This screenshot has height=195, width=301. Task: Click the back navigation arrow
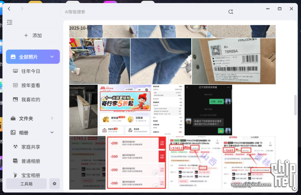click(9, 9)
